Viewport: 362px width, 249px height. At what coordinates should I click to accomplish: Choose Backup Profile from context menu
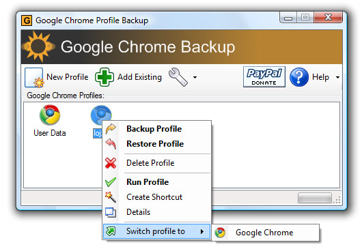pyautogui.click(x=157, y=129)
